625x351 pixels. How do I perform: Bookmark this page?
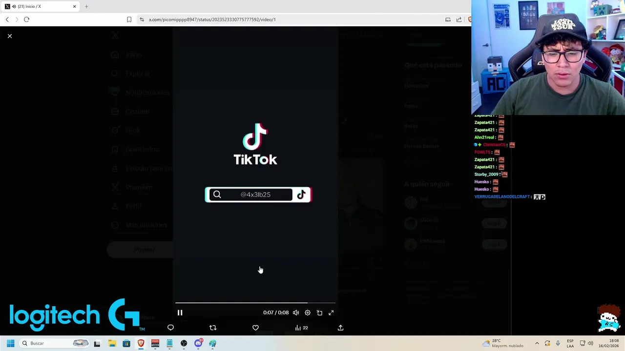[x=129, y=19]
